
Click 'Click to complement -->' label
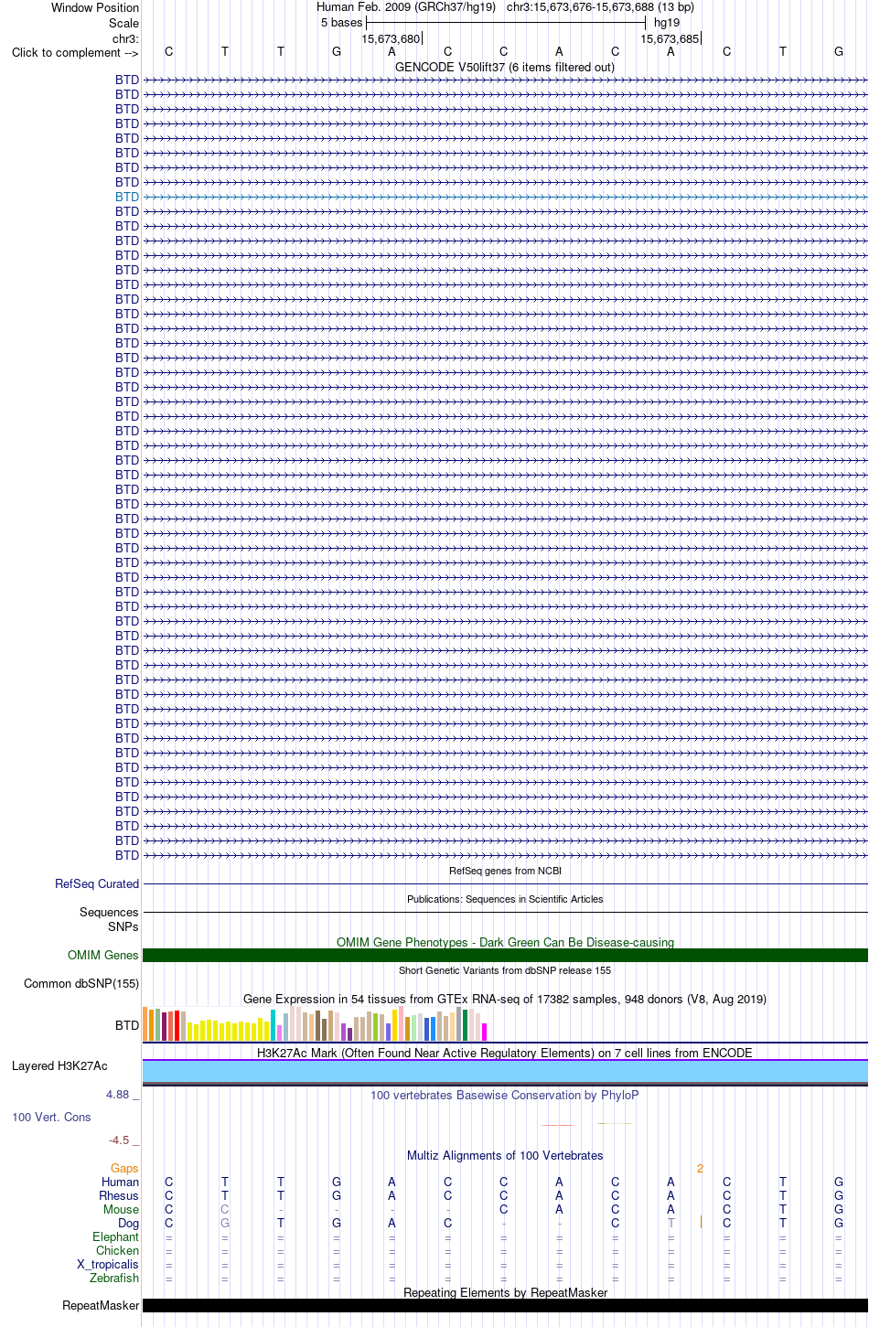(x=75, y=52)
